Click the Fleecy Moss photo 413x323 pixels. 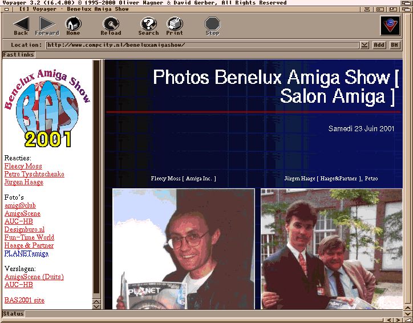(x=184, y=249)
